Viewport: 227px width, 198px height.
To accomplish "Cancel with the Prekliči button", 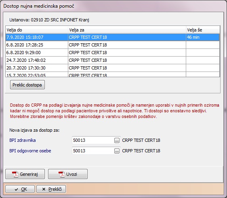I will [51, 189].
